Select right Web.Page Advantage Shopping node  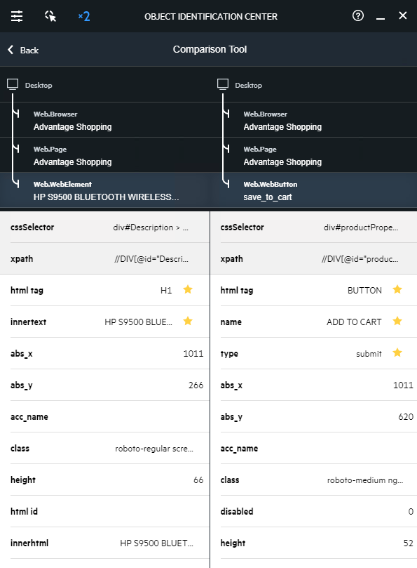pyautogui.click(x=313, y=155)
